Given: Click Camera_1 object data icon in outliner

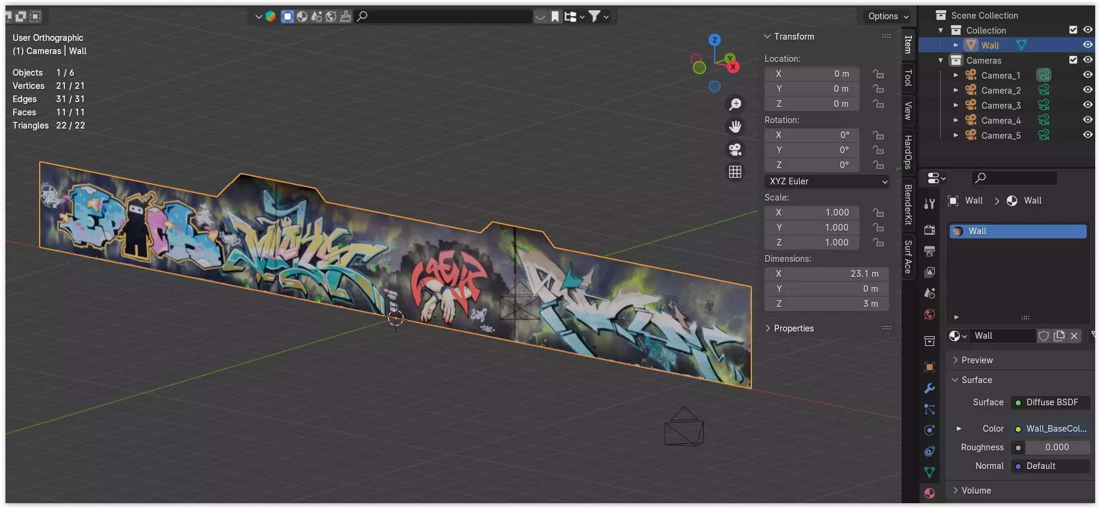Looking at the screenshot, I should point(1043,75).
